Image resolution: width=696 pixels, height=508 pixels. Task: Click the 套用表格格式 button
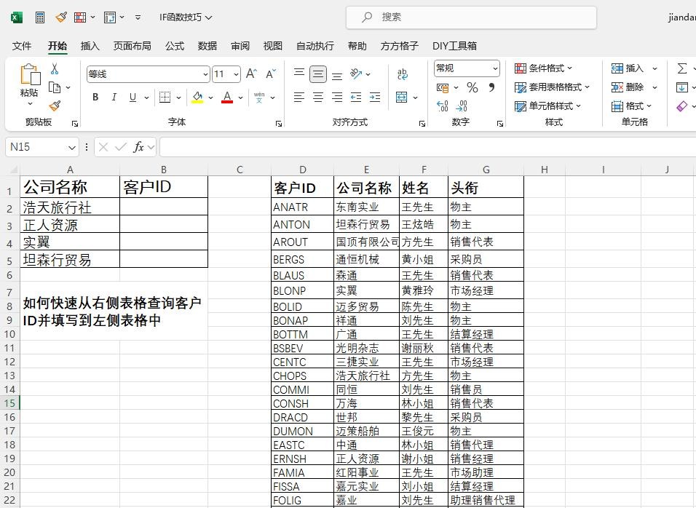[552, 87]
